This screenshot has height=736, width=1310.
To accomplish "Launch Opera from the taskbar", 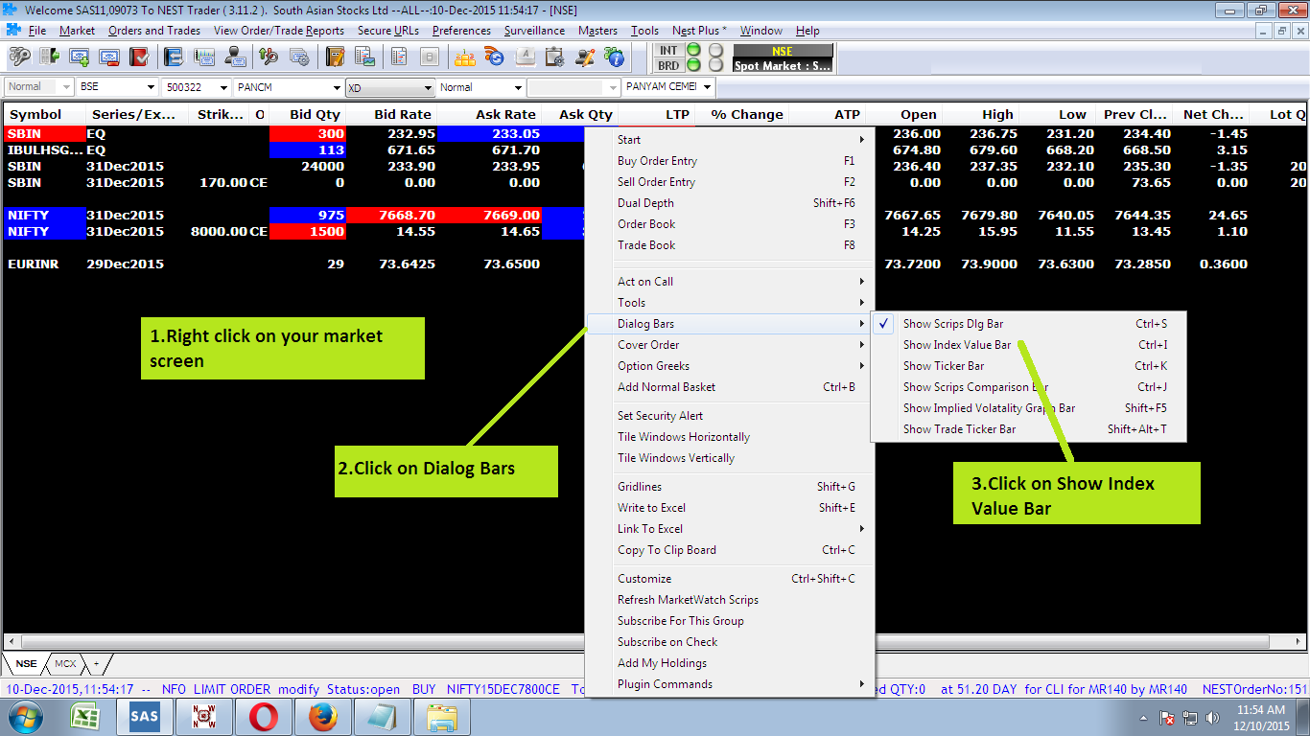I will pyautogui.click(x=264, y=717).
